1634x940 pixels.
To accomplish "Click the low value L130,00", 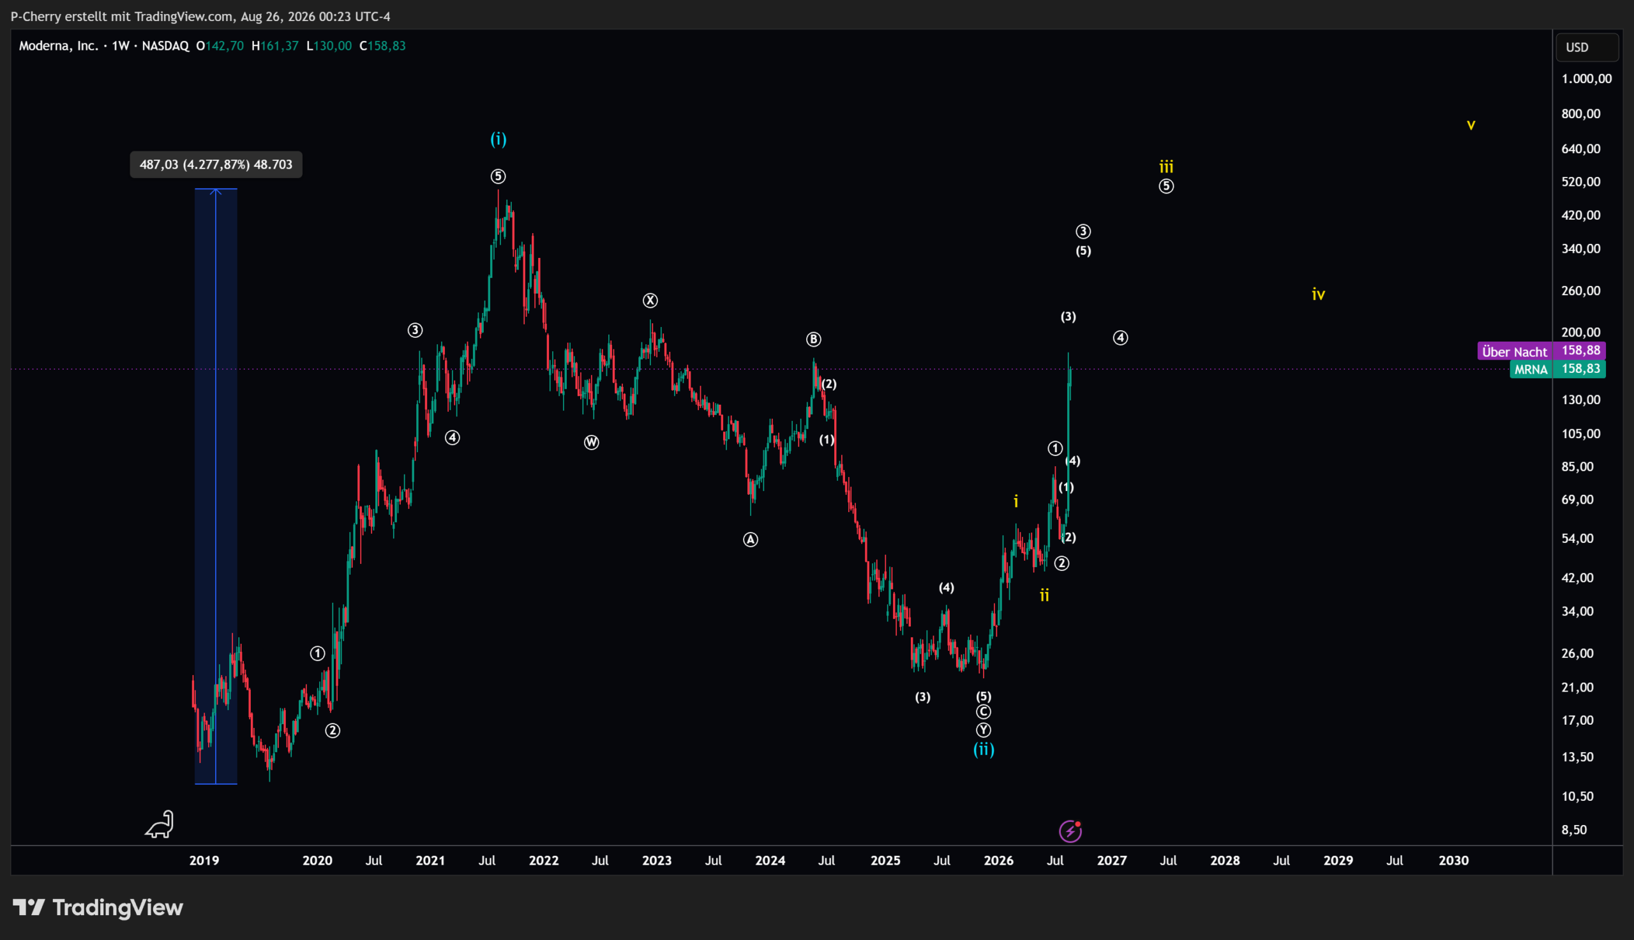I will 329,46.
